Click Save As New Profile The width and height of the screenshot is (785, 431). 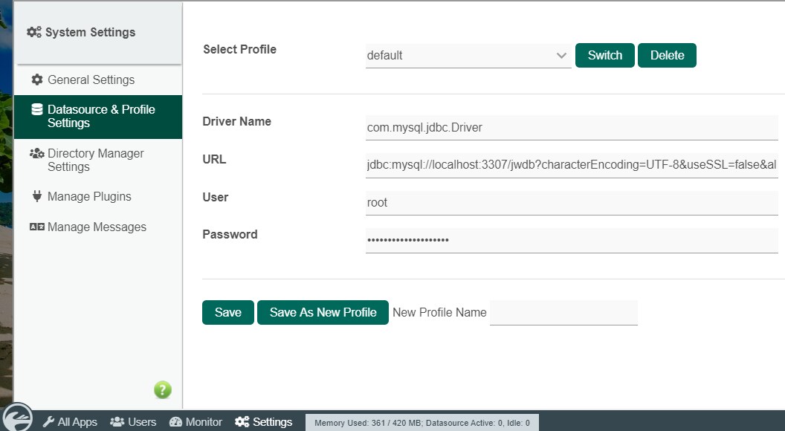323,312
